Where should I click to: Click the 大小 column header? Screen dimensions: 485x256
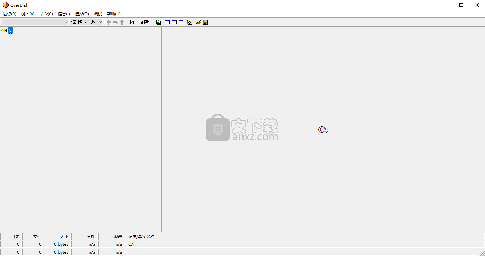click(x=58, y=236)
